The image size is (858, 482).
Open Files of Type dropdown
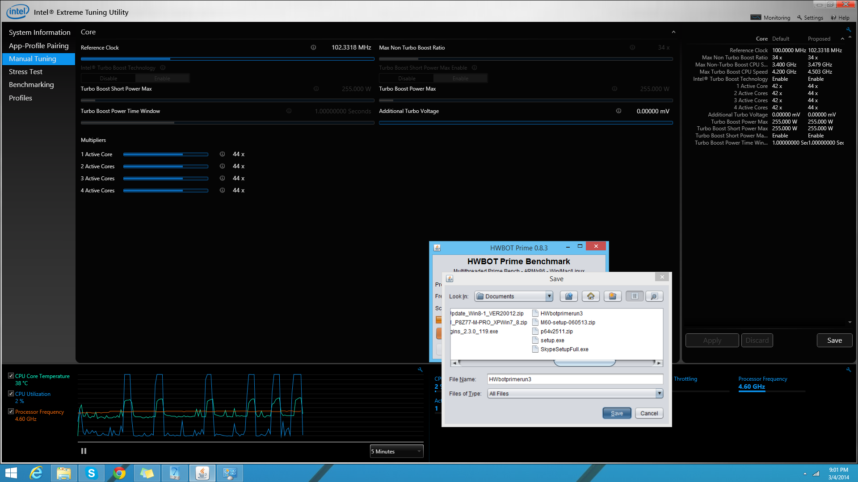coord(575,394)
